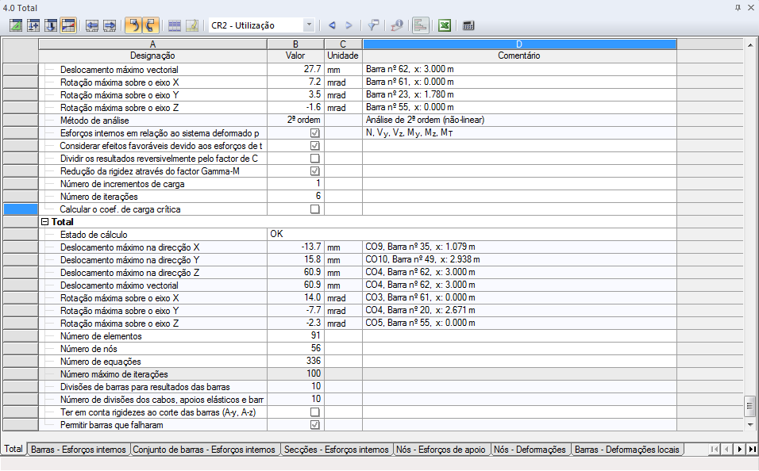
Task: Click row header of 'Calcular o coef.' row
Action: [21, 209]
